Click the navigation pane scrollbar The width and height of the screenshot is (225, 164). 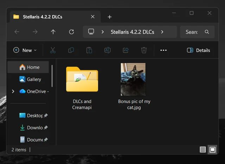(52, 76)
